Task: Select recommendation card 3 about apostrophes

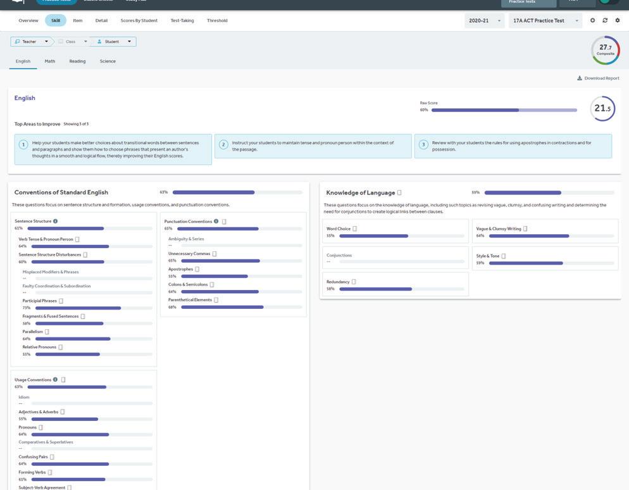Action: (513, 146)
